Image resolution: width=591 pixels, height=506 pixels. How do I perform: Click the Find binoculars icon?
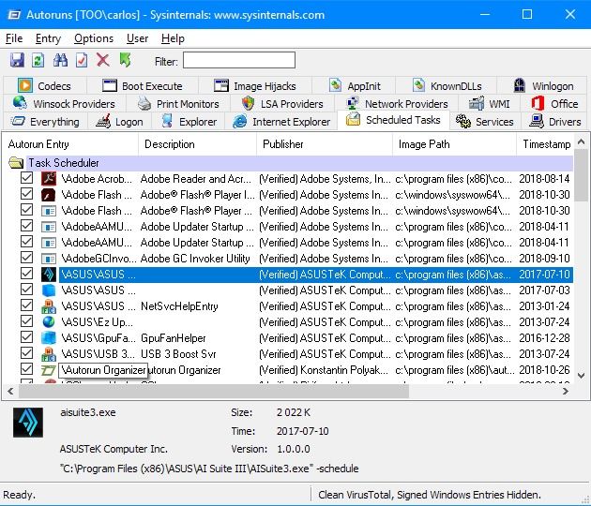point(60,60)
